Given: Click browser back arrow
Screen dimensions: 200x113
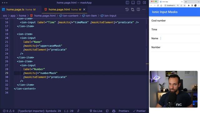Looking at the screenshot, I should (x=151, y=6).
